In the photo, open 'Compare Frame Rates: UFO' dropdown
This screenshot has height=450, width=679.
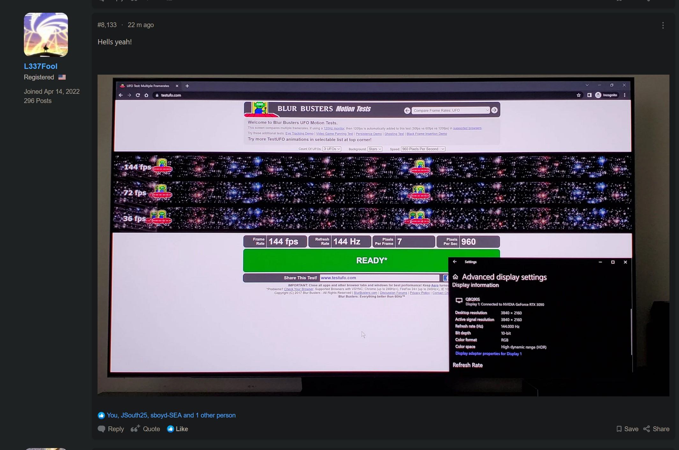click(450, 110)
